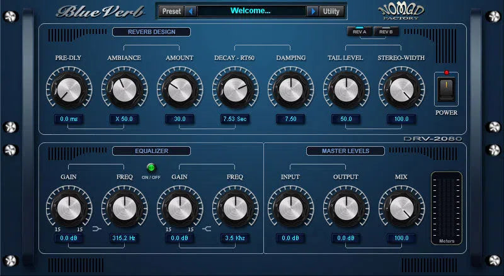Select the REV B reverb mode
The width and height of the screenshot is (504, 276).
pos(386,32)
